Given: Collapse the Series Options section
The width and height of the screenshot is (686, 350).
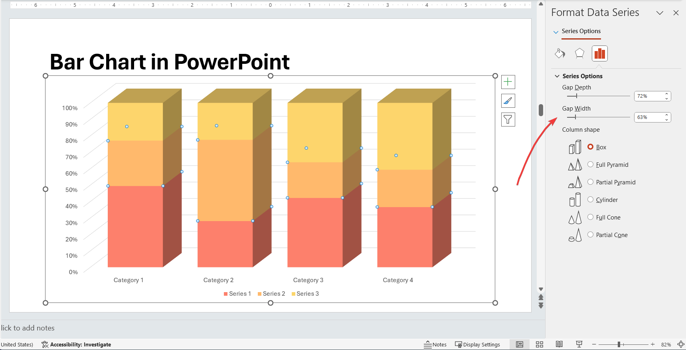Looking at the screenshot, I should tap(557, 76).
